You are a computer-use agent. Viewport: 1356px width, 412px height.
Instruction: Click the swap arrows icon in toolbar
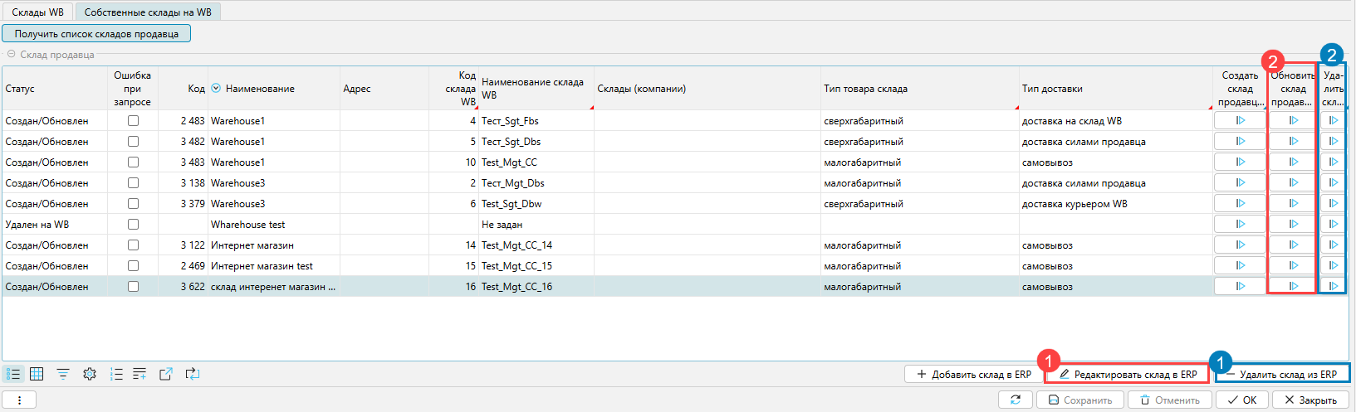click(x=193, y=375)
